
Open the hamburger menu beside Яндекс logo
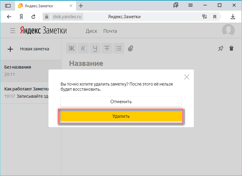[x=12, y=31]
